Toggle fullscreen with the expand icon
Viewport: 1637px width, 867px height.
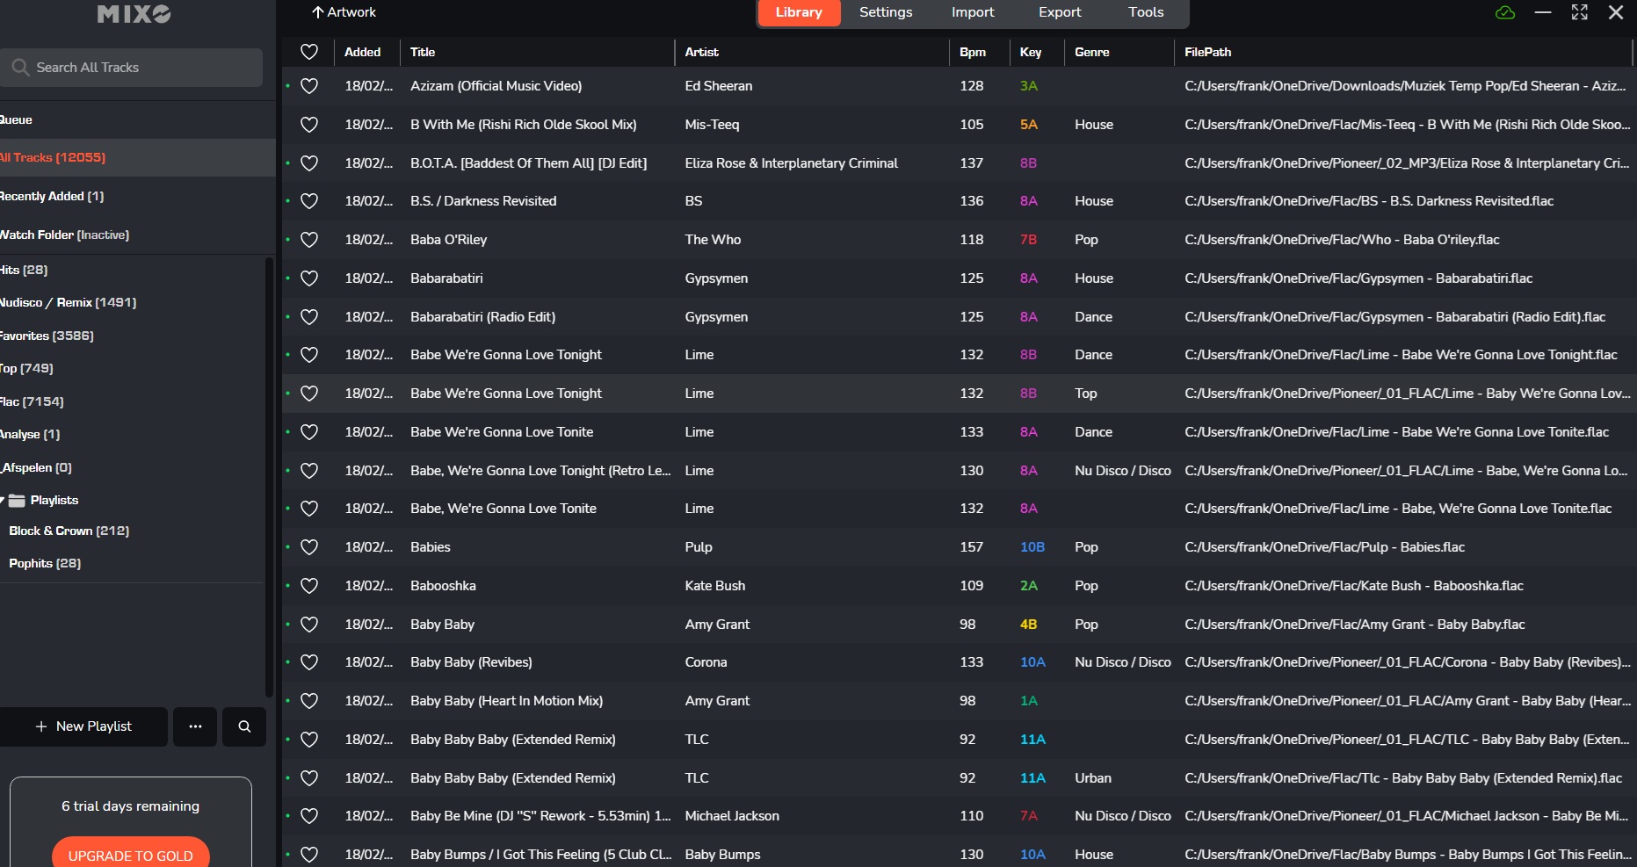[x=1580, y=12]
